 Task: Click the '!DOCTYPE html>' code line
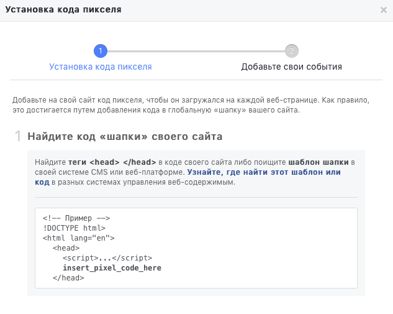click(74, 228)
